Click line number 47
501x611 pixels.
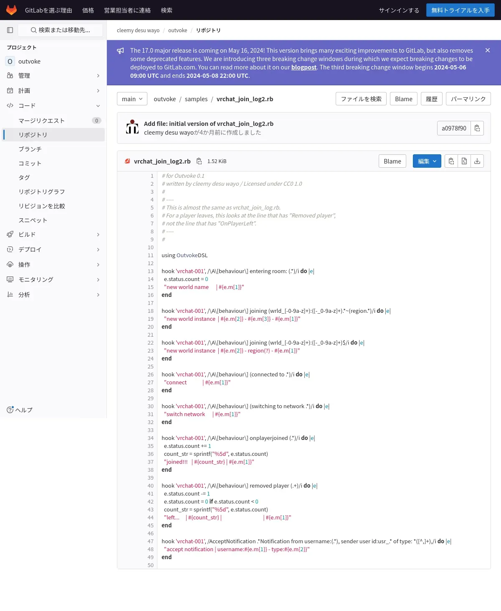point(150,542)
